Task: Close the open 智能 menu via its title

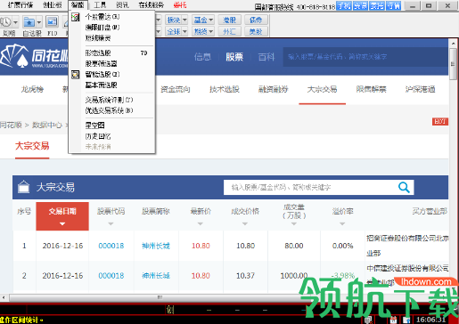Action: 78,5
